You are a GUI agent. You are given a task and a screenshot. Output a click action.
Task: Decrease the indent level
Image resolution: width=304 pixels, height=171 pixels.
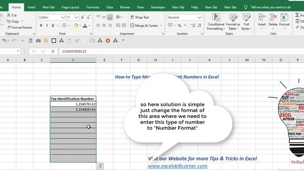coord(118,25)
